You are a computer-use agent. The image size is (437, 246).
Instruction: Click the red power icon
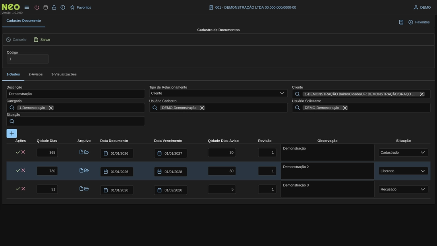37,8
